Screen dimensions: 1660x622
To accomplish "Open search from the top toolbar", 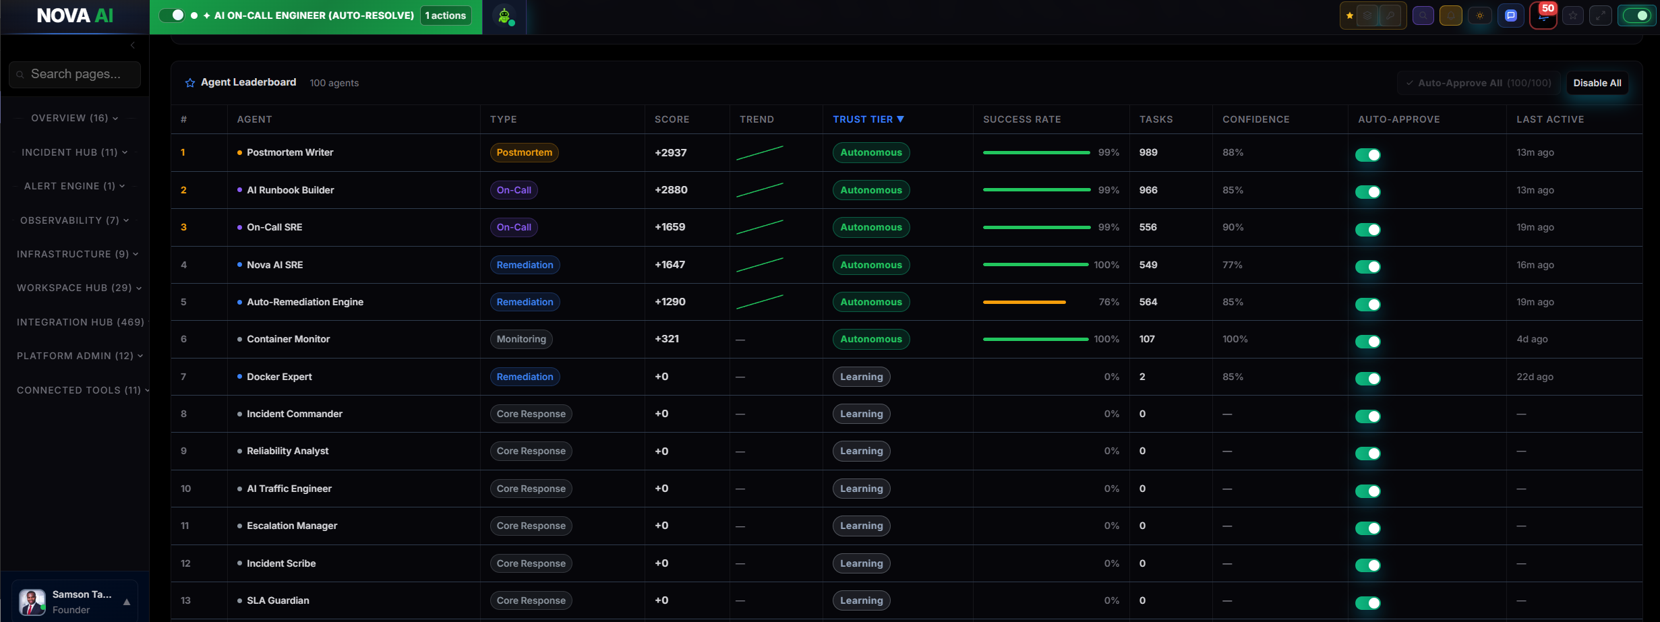I will [x=1423, y=15].
